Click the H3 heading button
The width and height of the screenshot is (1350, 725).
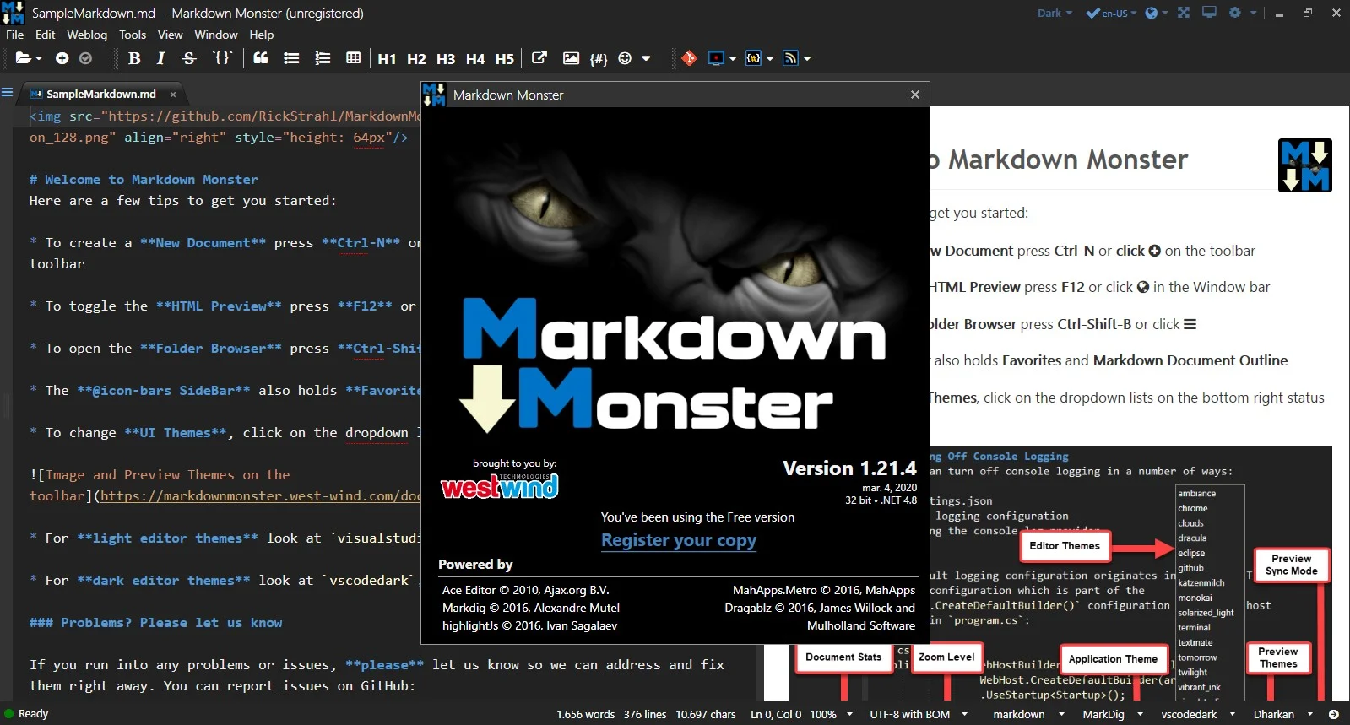446,59
